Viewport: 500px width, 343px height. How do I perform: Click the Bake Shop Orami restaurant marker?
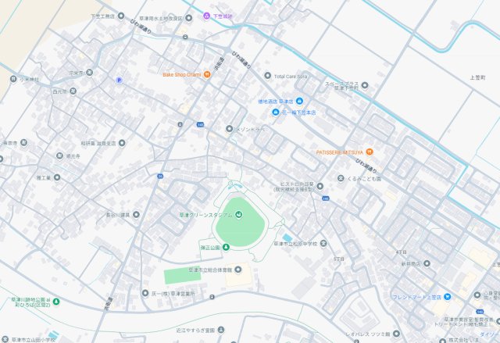207,75
